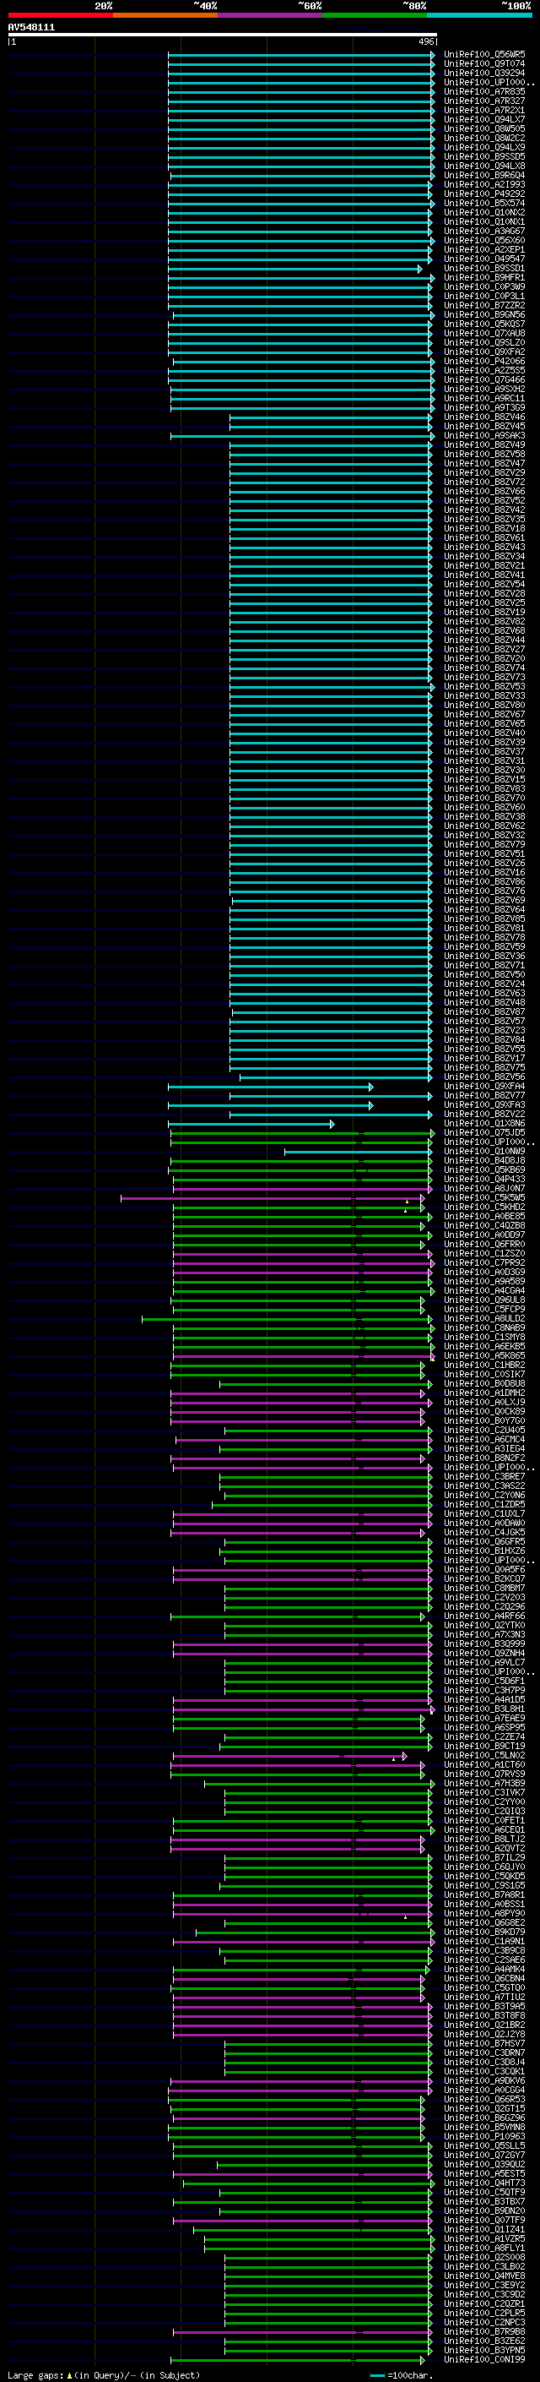
Task: Click hit label UniRef100_C1UXL7
Action: pos(484,1513)
